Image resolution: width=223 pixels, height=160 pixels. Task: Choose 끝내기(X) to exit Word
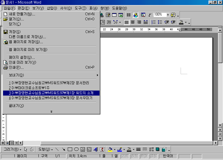point(51,106)
